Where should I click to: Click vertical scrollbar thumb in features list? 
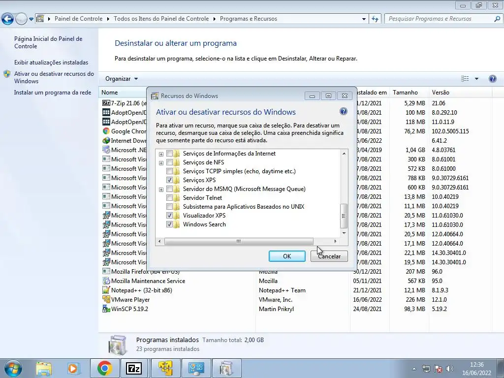pos(344,216)
